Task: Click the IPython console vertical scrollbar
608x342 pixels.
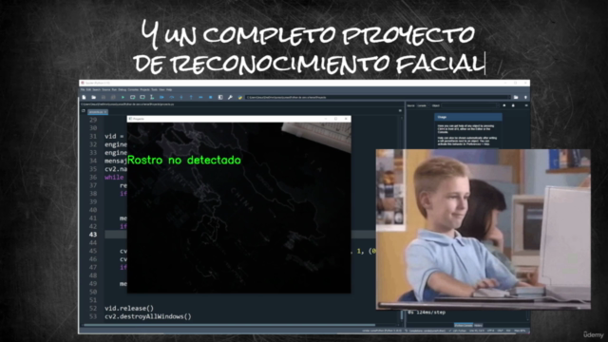Action: [x=528, y=314]
